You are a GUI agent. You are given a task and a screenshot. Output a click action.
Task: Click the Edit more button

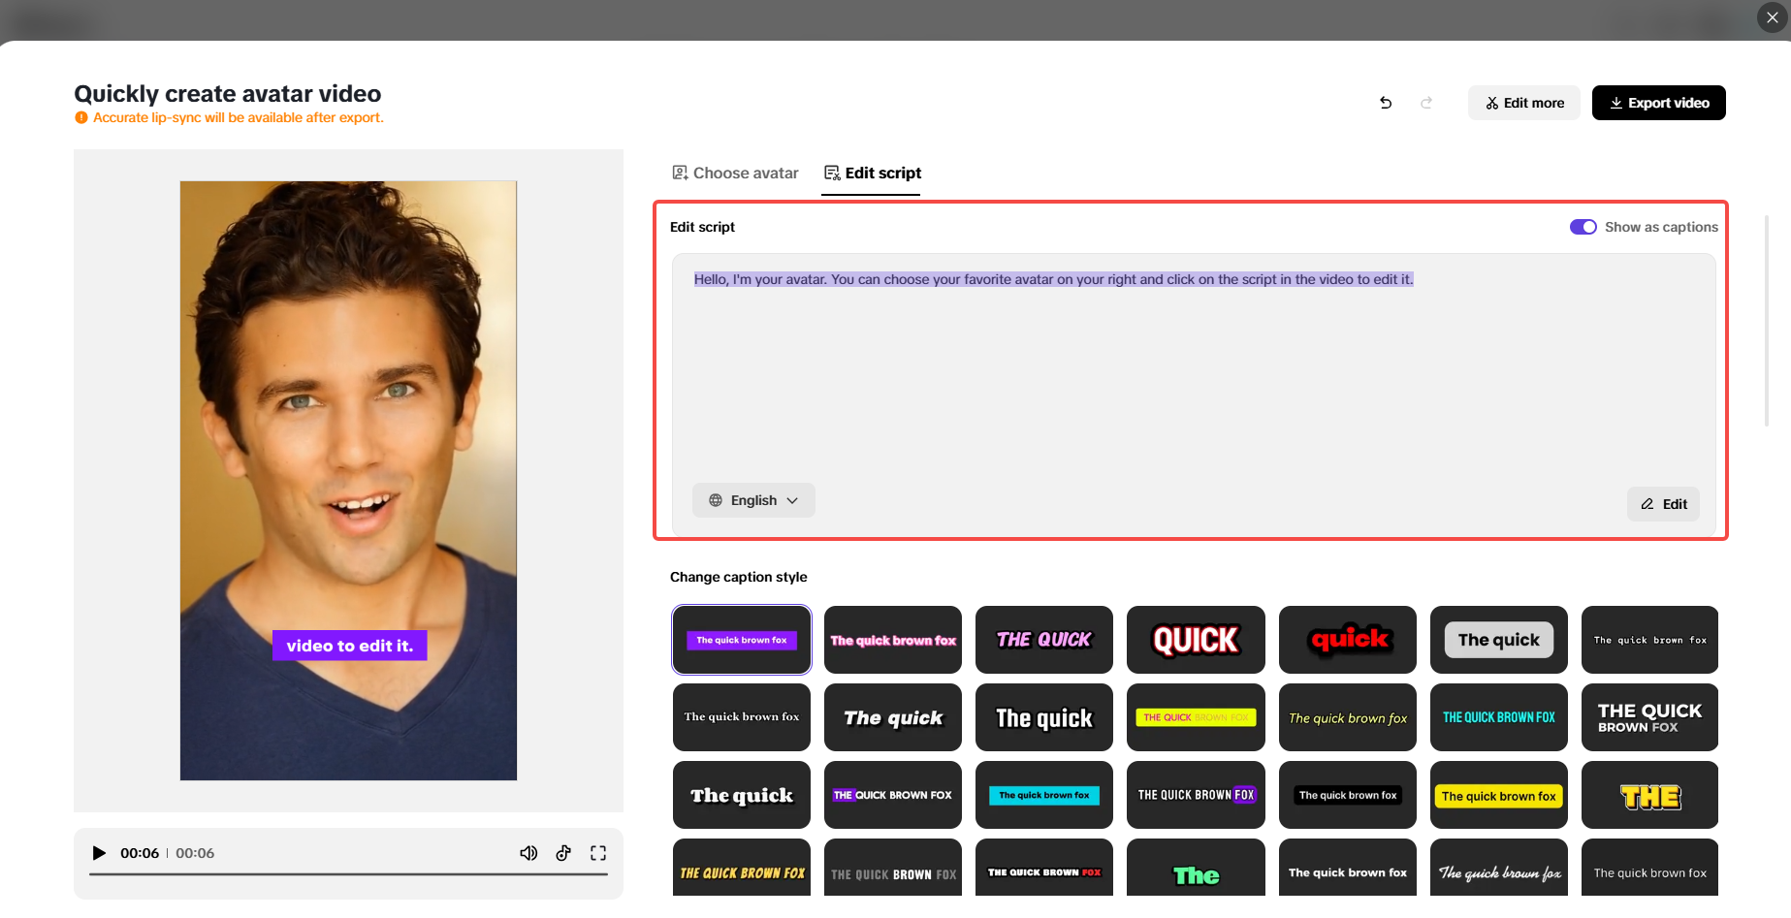click(x=1524, y=103)
